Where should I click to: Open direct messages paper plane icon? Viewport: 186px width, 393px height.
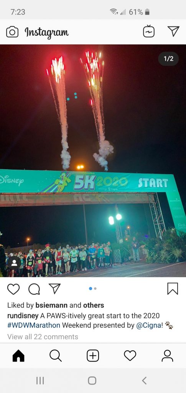pyautogui.click(x=173, y=31)
